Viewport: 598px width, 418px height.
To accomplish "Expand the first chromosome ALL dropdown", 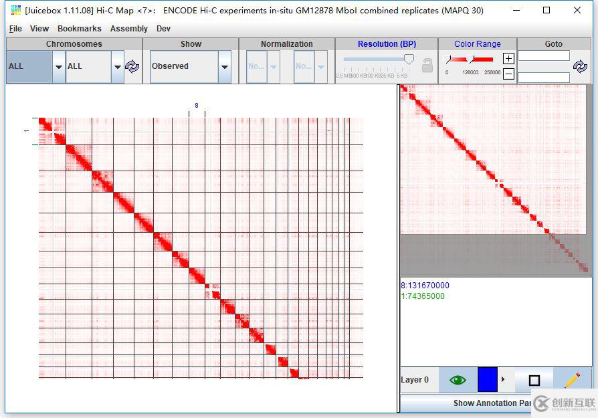I will tap(58, 67).
